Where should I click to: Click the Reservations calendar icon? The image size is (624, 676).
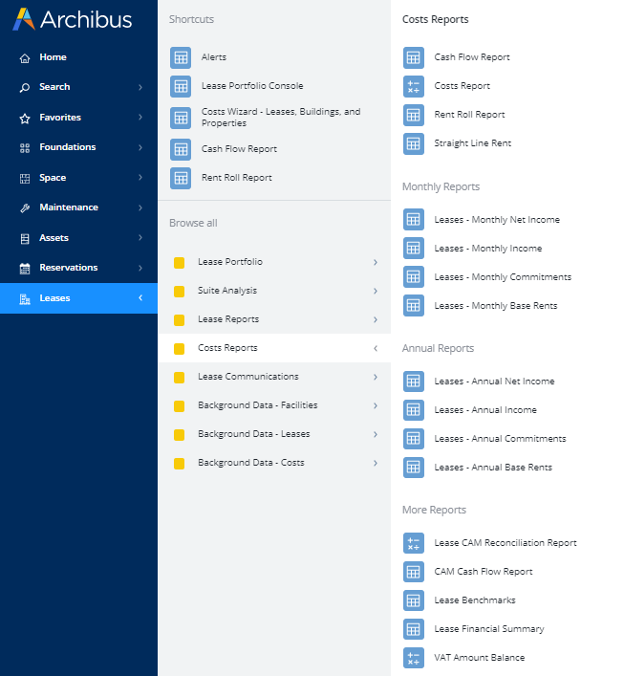click(25, 268)
